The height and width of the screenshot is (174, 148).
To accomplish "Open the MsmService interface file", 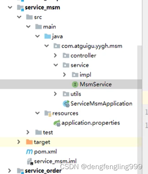I will pos(96,84).
